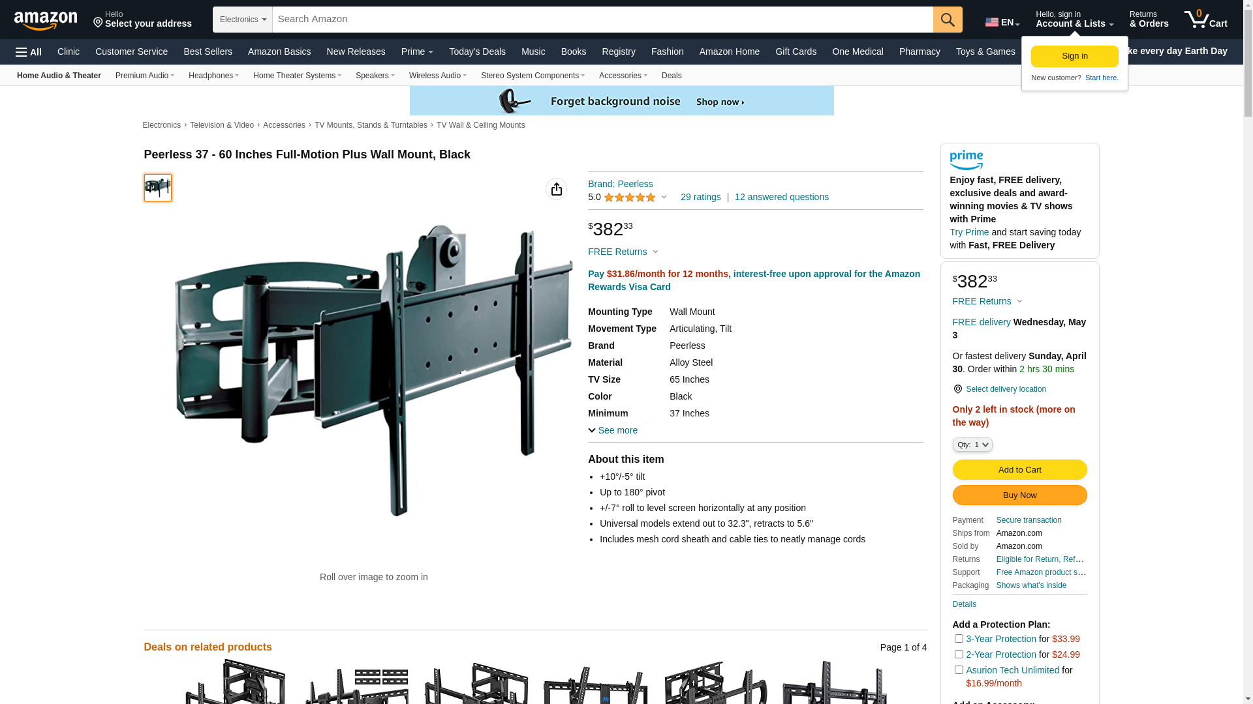Click the Add to Cart button
This screenshot has height=704, width=1253.
[1019, 470]
